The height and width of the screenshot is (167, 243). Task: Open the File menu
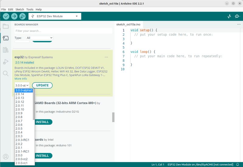point(4,9)
